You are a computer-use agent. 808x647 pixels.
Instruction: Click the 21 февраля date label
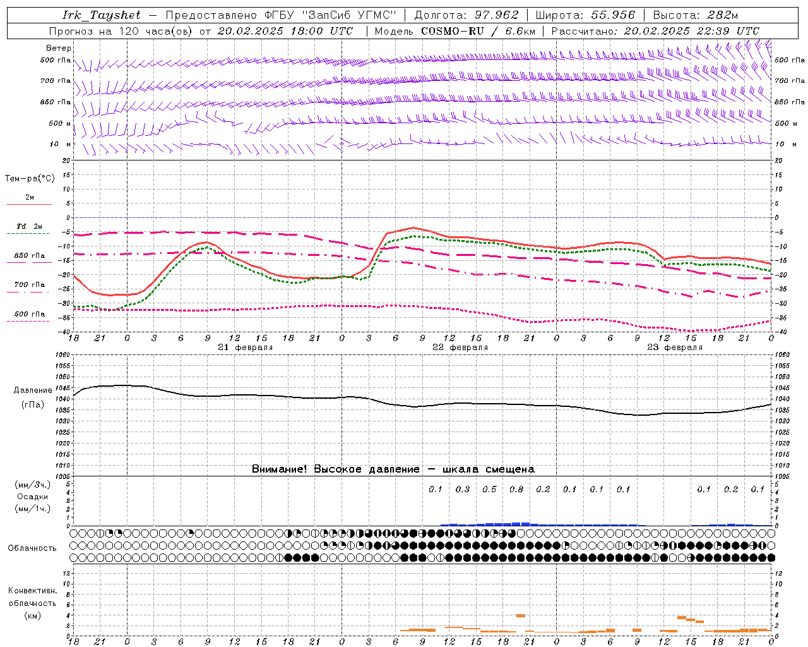245,348
